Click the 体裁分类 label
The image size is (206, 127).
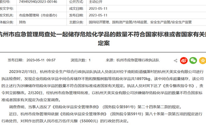tap(6, 22)
